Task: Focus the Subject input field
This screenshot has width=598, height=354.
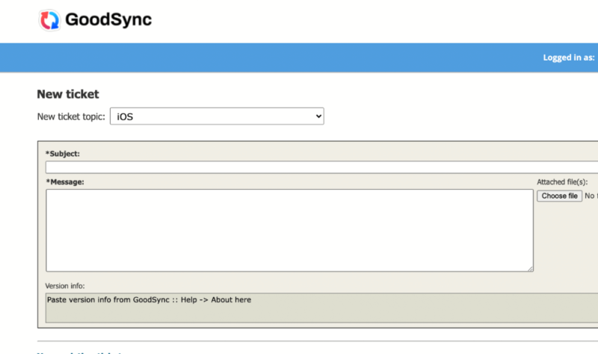Action: (321, 167)
